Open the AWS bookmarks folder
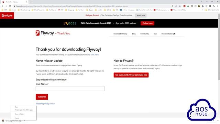 tap(4, 10)
